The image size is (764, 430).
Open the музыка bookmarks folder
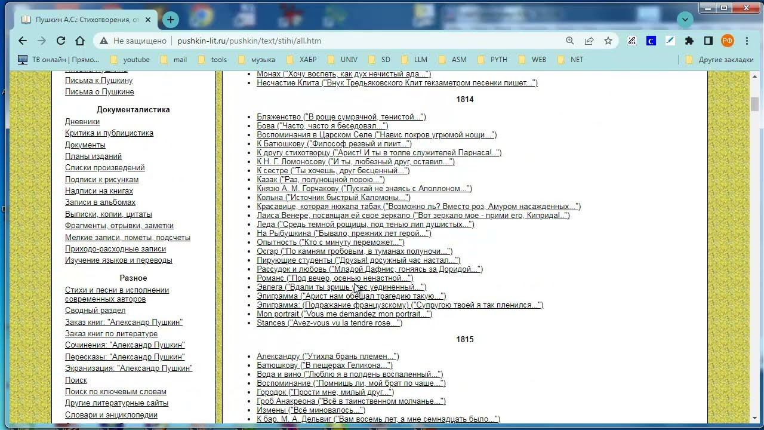click(x=257, y=60)
